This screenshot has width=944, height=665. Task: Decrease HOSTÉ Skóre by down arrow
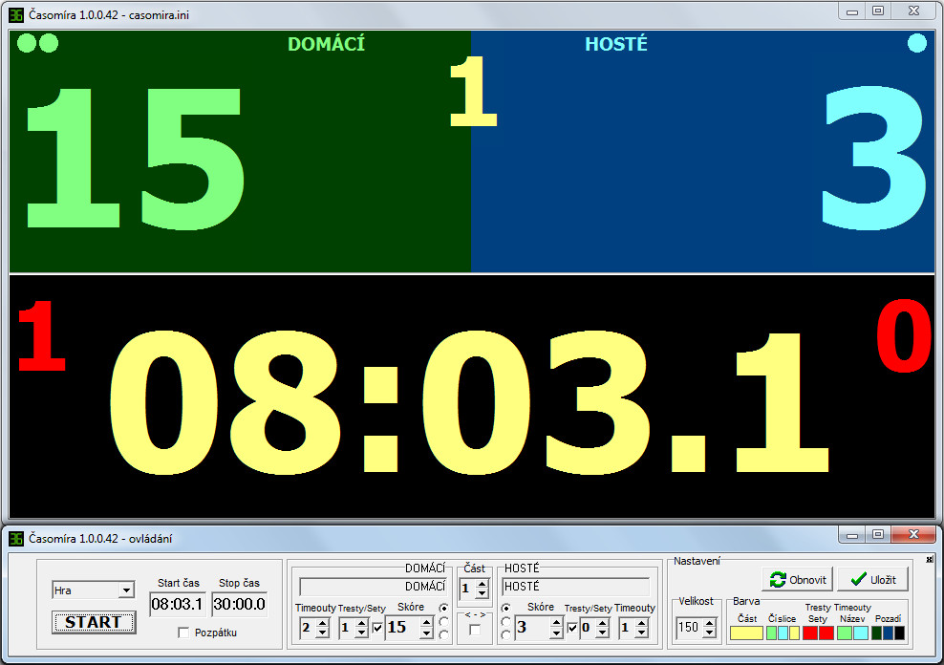coord(556,633)
